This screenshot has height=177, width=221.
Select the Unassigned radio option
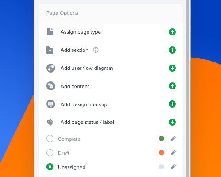50,167
